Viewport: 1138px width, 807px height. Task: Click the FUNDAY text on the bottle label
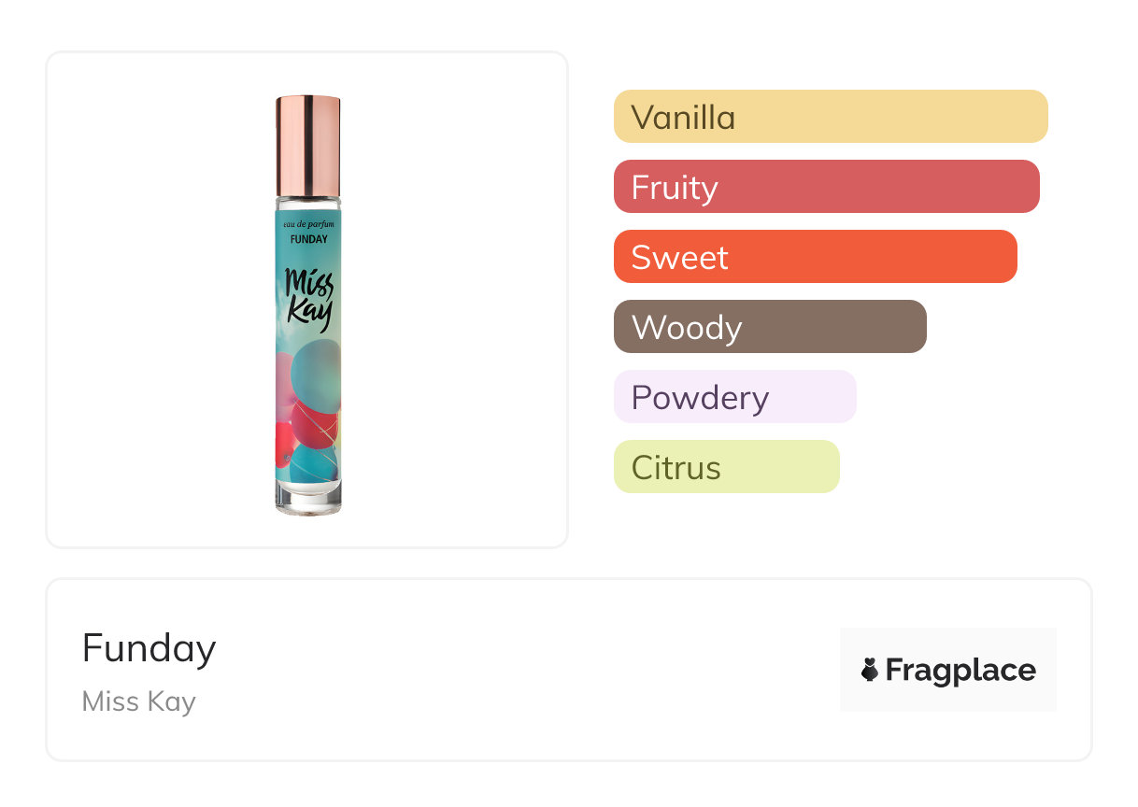coord(307,239)
